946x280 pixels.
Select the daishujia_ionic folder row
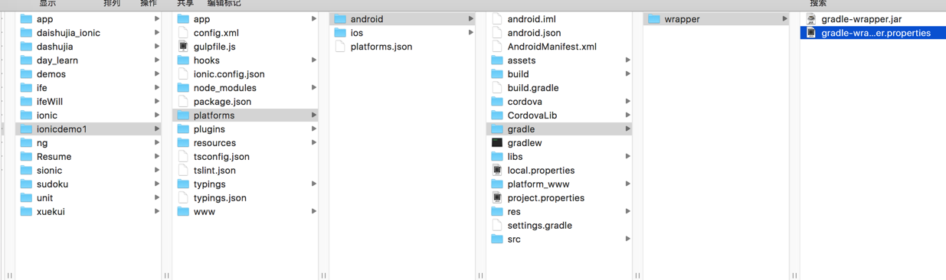(88, 33)
